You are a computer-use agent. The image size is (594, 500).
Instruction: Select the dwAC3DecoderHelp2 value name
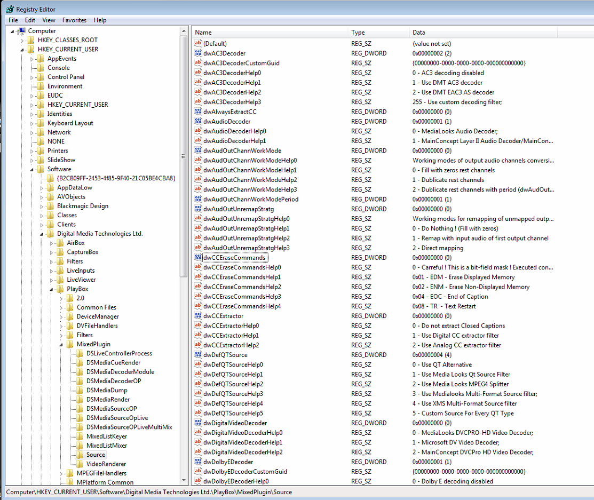[x=232, y=92]
